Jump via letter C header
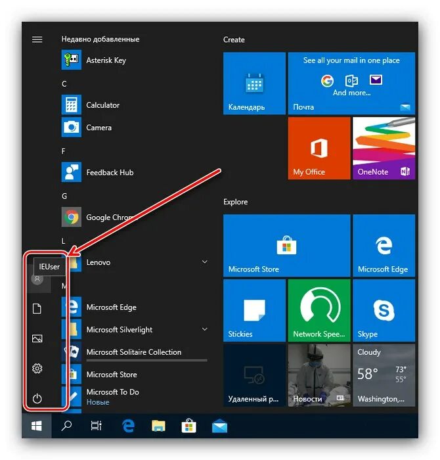Image resolution: width=440 pixels, height=460 pixels. [64, 84]
